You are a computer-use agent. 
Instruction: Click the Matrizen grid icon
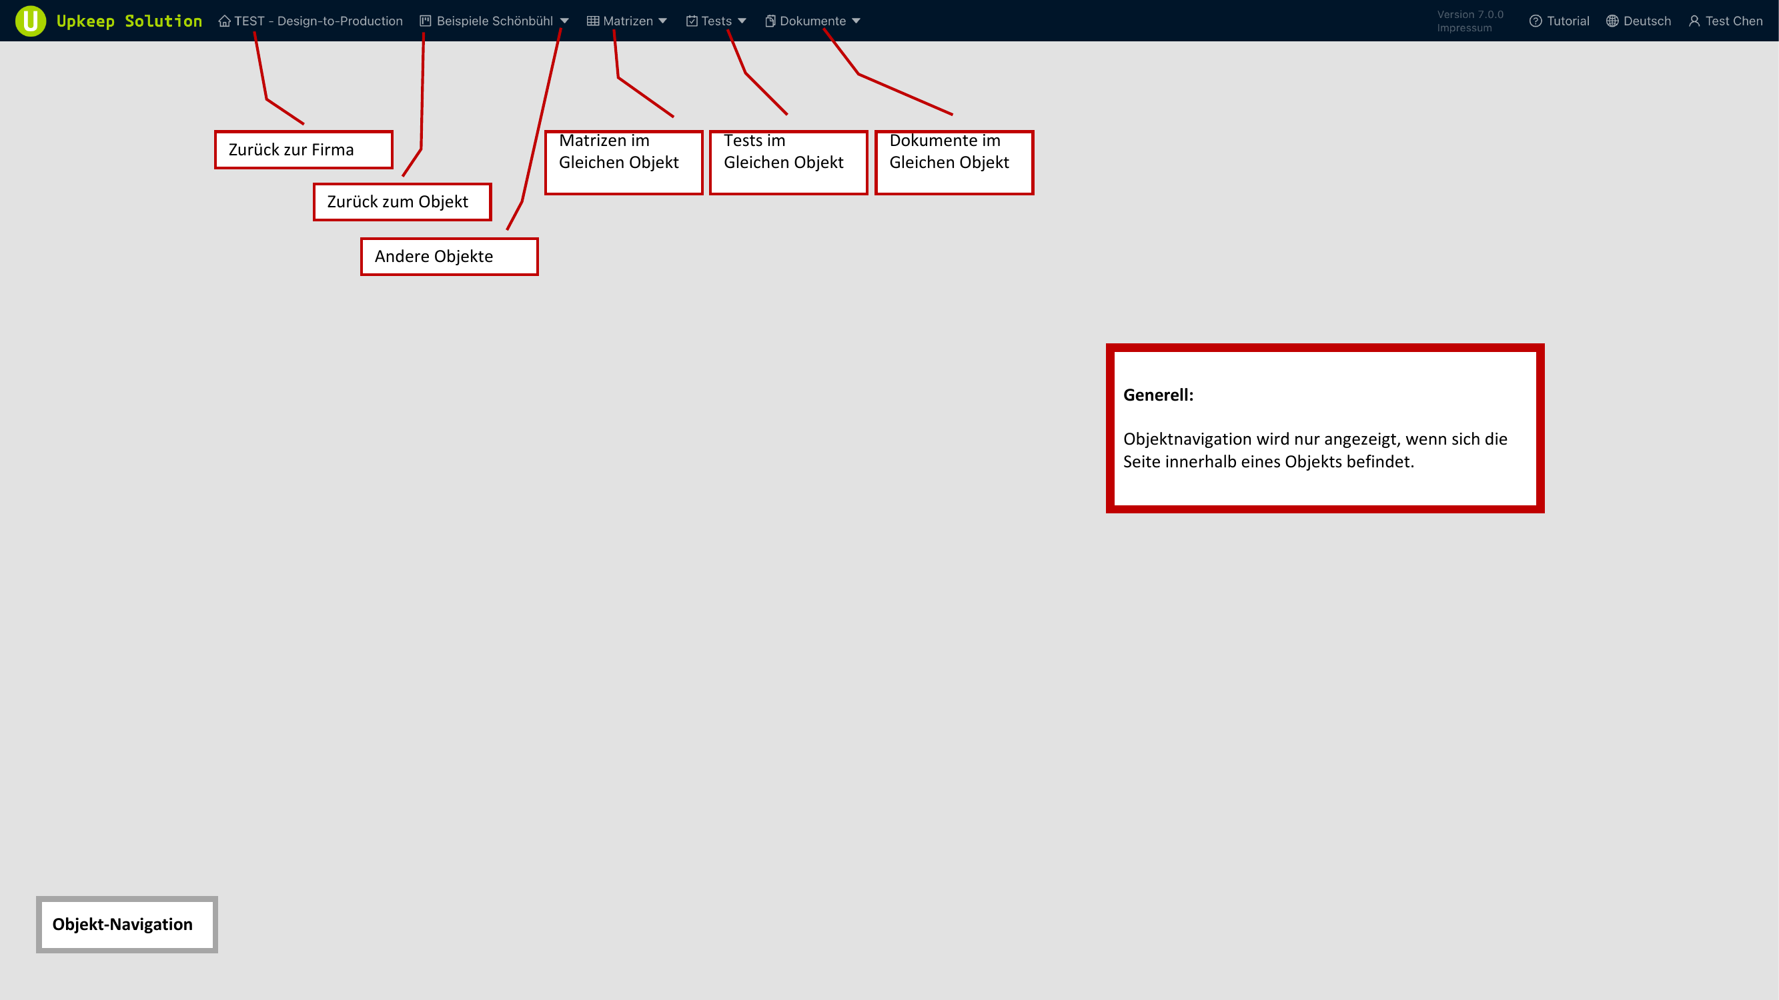coord(592,21)
